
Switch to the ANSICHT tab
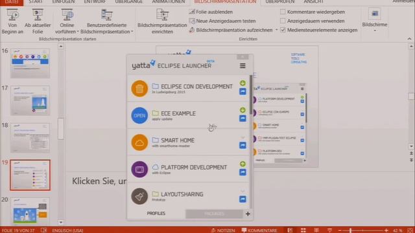coord(313,2)
